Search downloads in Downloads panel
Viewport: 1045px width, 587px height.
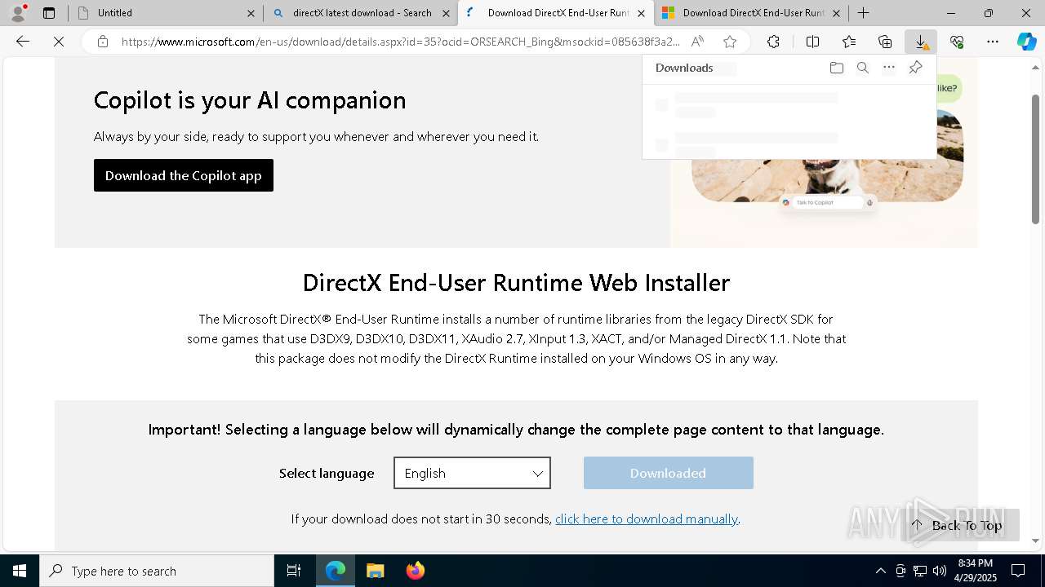coord(862,68)
